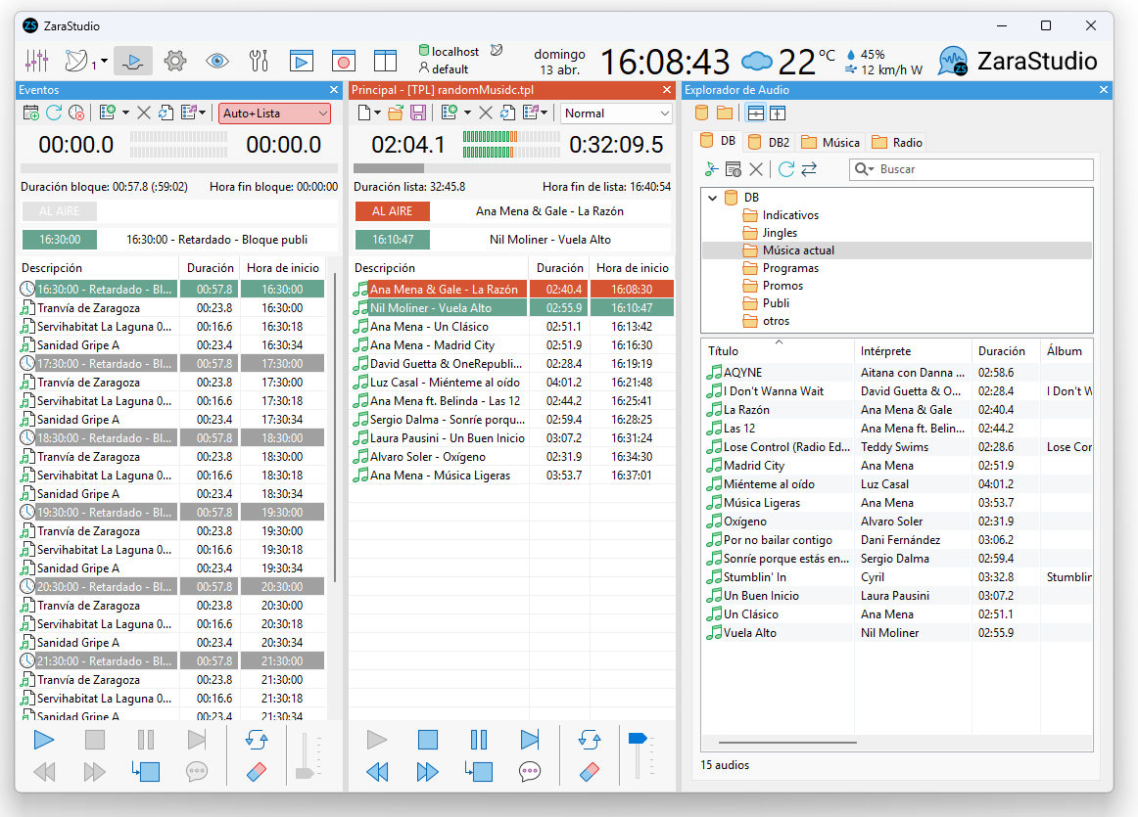The image size is (1138, 817).
Task: Click the wrench and screwdriver tools icon
Action: point(259,62)
